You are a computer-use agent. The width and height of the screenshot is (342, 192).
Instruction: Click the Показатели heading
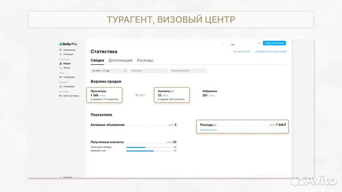(101, 115)
